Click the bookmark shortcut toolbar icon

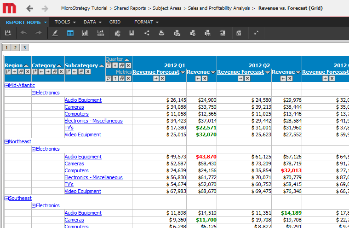coord(132,33)
